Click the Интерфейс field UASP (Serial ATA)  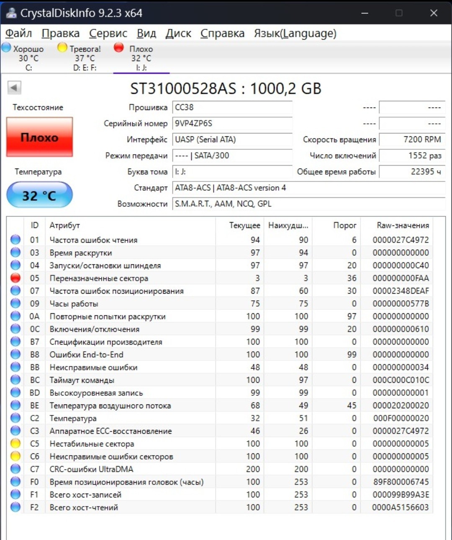[x=232, y=139]
